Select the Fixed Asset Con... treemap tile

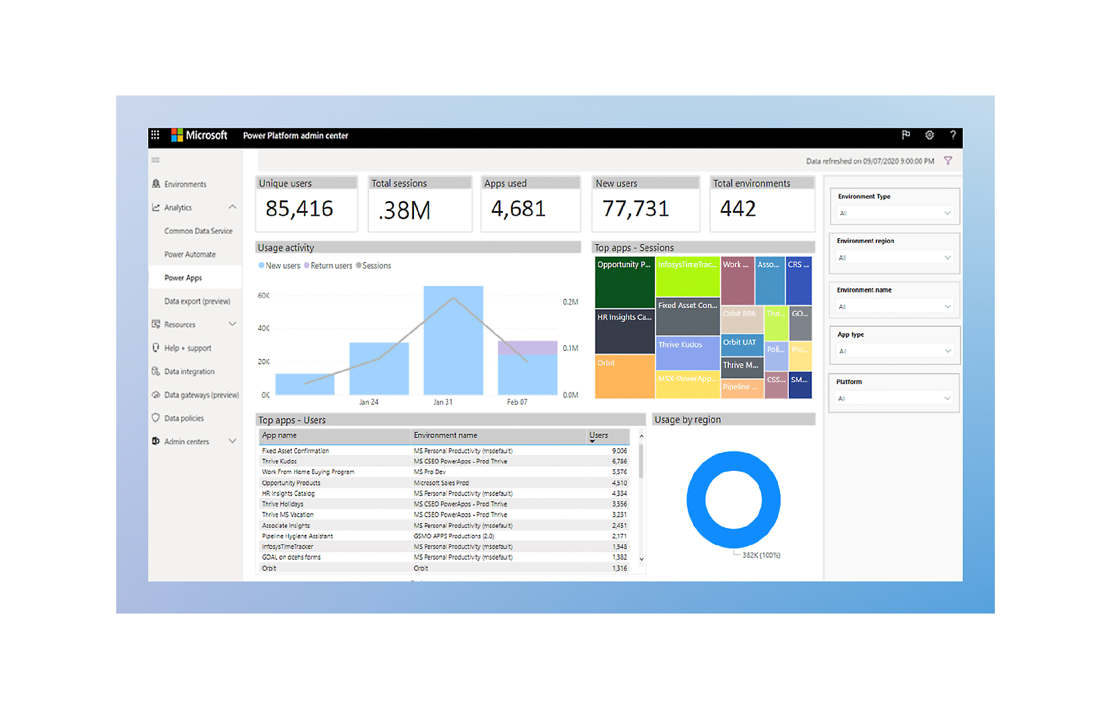coord(687,316)
